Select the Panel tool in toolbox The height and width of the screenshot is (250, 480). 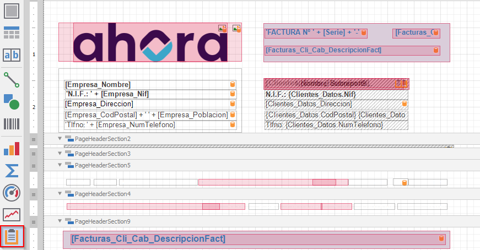coord(12,10)
